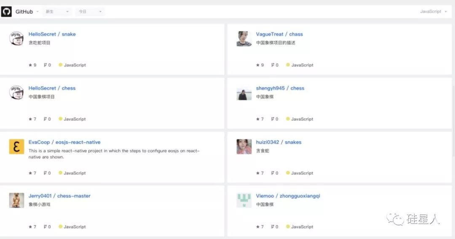Viewport: 455px width, 239px height.
Task: Click the description '中国象棋项目的描述' under VagueTreat / chass
Action: click(x=276, y=42)
